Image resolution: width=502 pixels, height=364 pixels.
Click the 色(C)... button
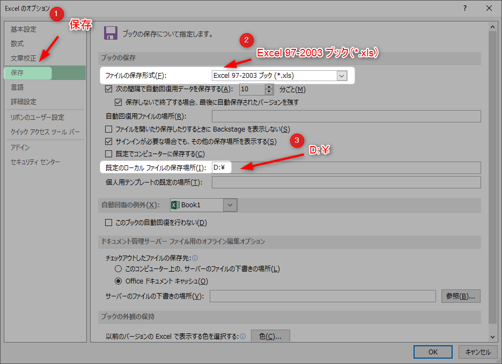pyautogui.click(x=270, y=336)
